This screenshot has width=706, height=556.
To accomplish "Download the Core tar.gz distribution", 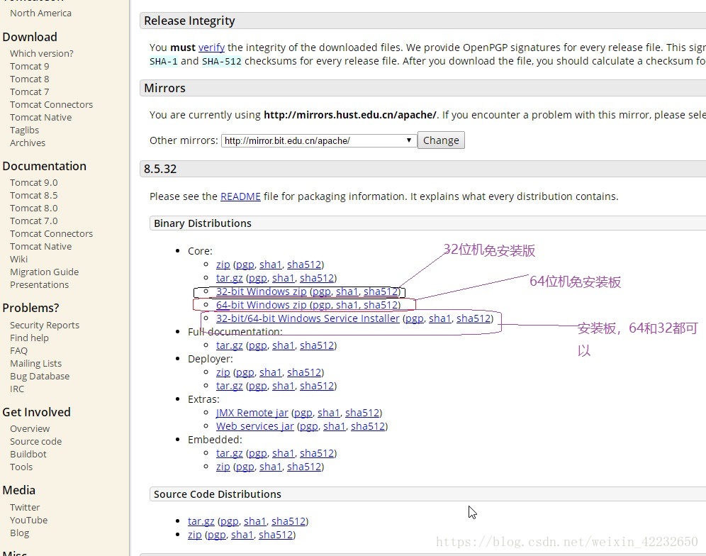I will pyautogui.click(x=229, y=278).
